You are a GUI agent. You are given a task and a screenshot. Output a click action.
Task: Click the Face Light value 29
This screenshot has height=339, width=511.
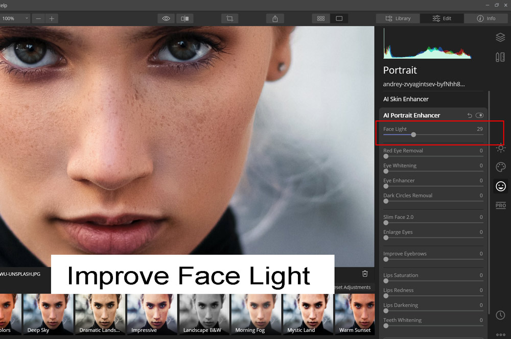(x=479, y=129)
